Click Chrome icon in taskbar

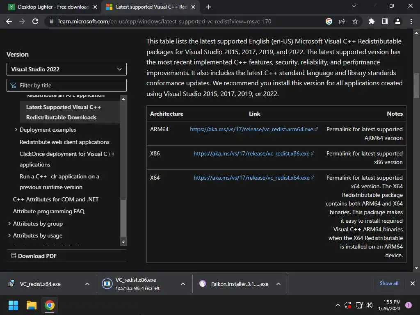pyautogui.click(x=50, y=305)
